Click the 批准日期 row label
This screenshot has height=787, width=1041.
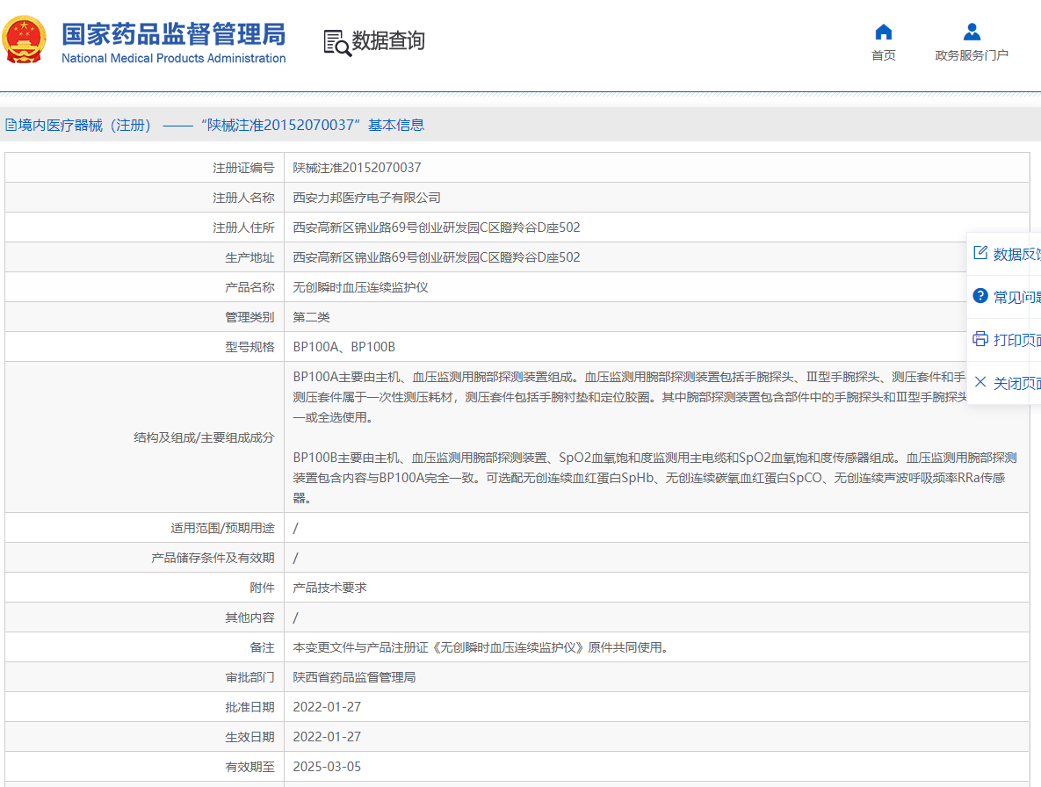249,707
